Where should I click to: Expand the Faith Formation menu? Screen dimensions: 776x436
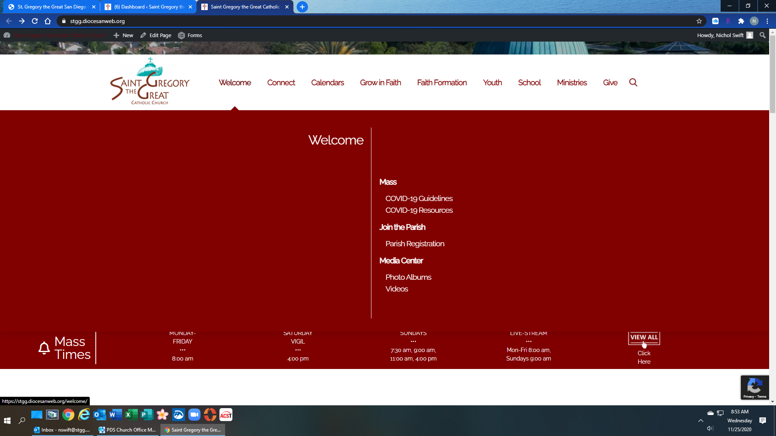[x=442, y=82]
